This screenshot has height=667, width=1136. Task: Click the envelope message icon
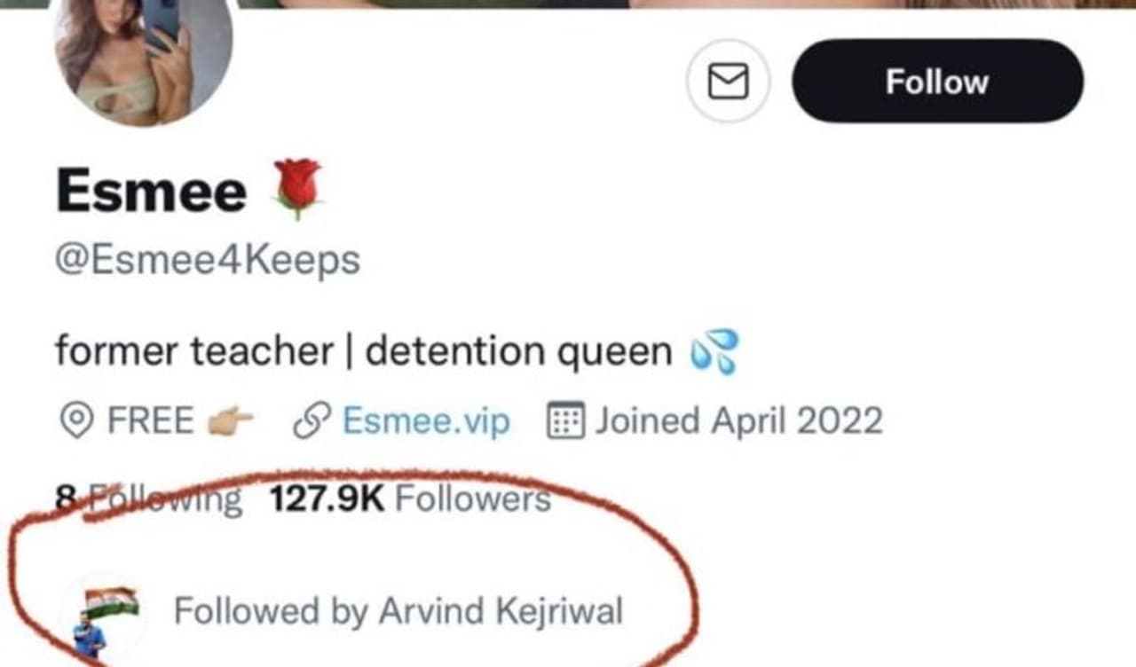pos(728,82)
